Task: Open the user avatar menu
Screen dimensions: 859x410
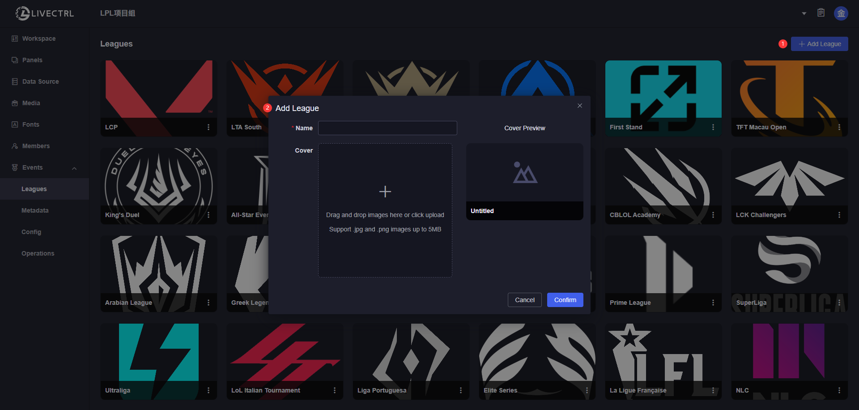Action: 841,13
